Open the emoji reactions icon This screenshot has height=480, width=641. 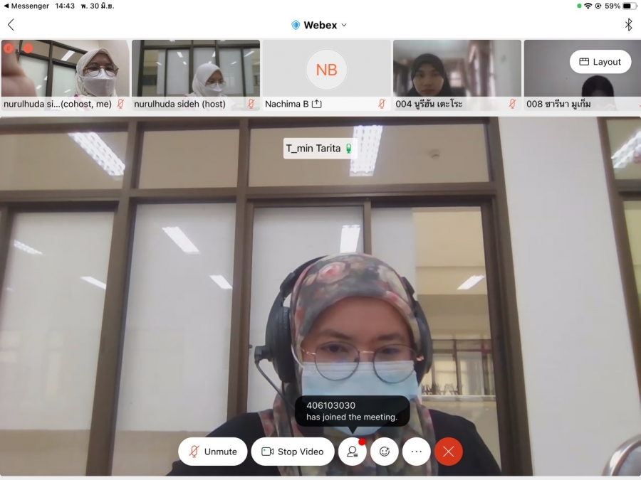[385, 452]
